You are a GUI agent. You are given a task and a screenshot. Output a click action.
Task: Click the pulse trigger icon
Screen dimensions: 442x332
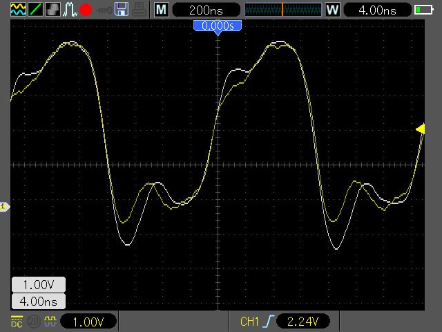(69, 9)
